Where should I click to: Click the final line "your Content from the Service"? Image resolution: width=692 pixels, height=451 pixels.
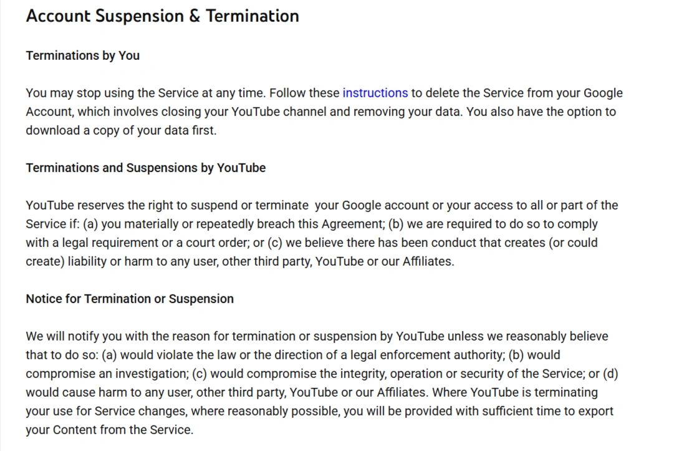coord(109,430)
